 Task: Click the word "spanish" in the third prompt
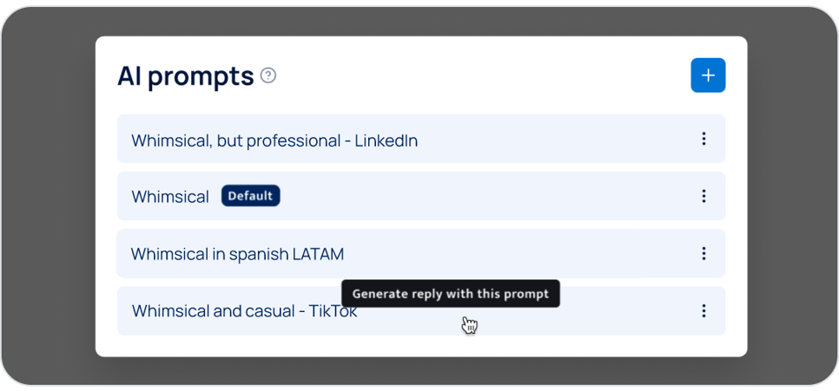(x=257, y=255)
